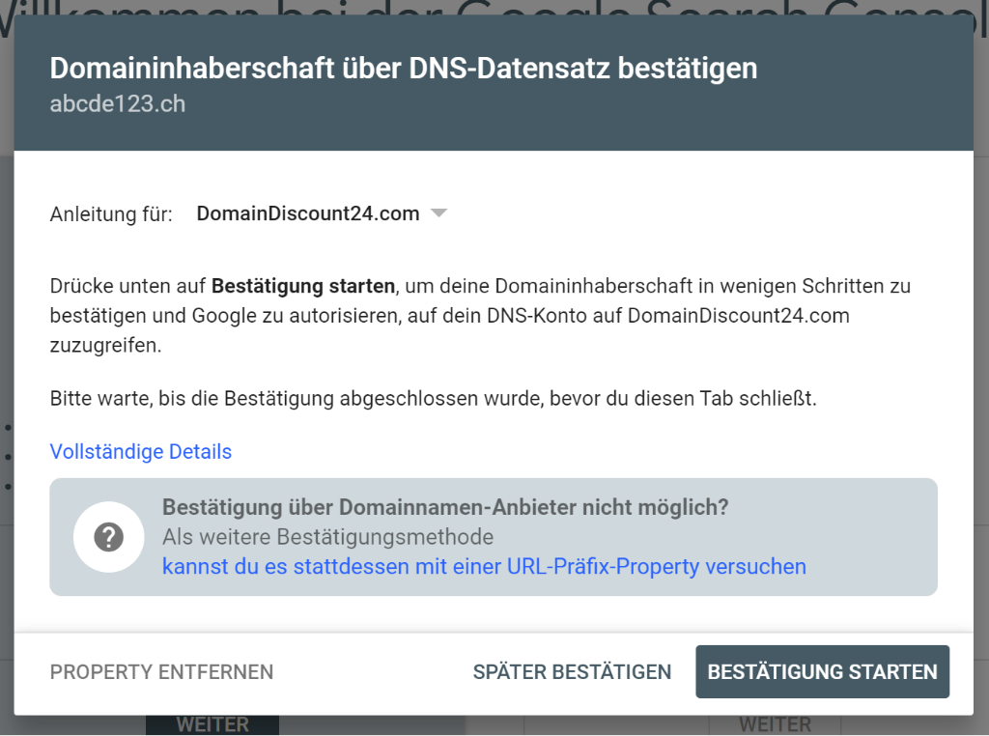Select the DomainDiscount24.com provider name
989x736 pixels.
click(307, 213)
